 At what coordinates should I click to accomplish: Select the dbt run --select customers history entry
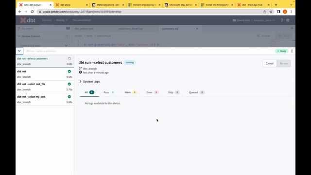45,61
